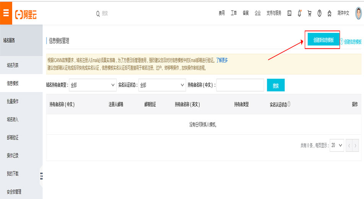Click the 创建新信息模板 button

[323, 40]
